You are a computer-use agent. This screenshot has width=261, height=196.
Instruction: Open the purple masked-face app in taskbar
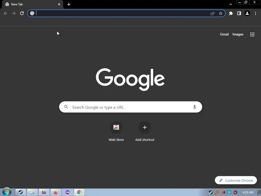[67, 192]
